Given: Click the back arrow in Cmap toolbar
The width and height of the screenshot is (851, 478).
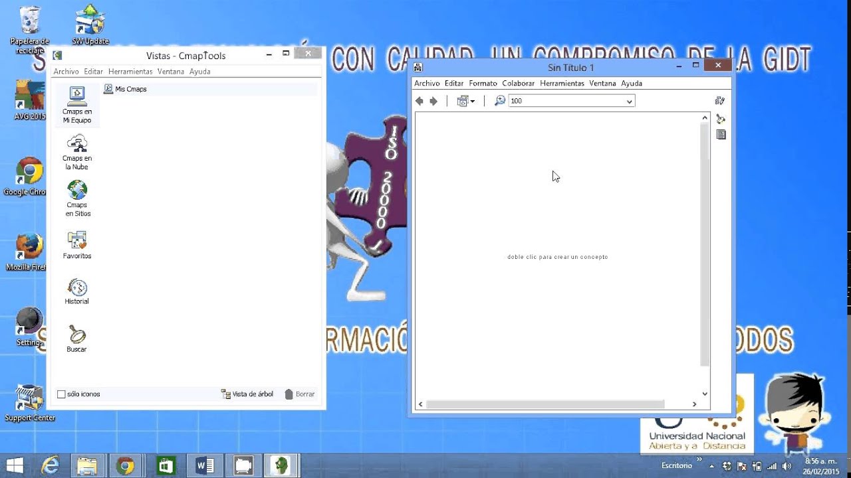Looking at the screenshot, I should pyautogui.click(x=420, y=101).
